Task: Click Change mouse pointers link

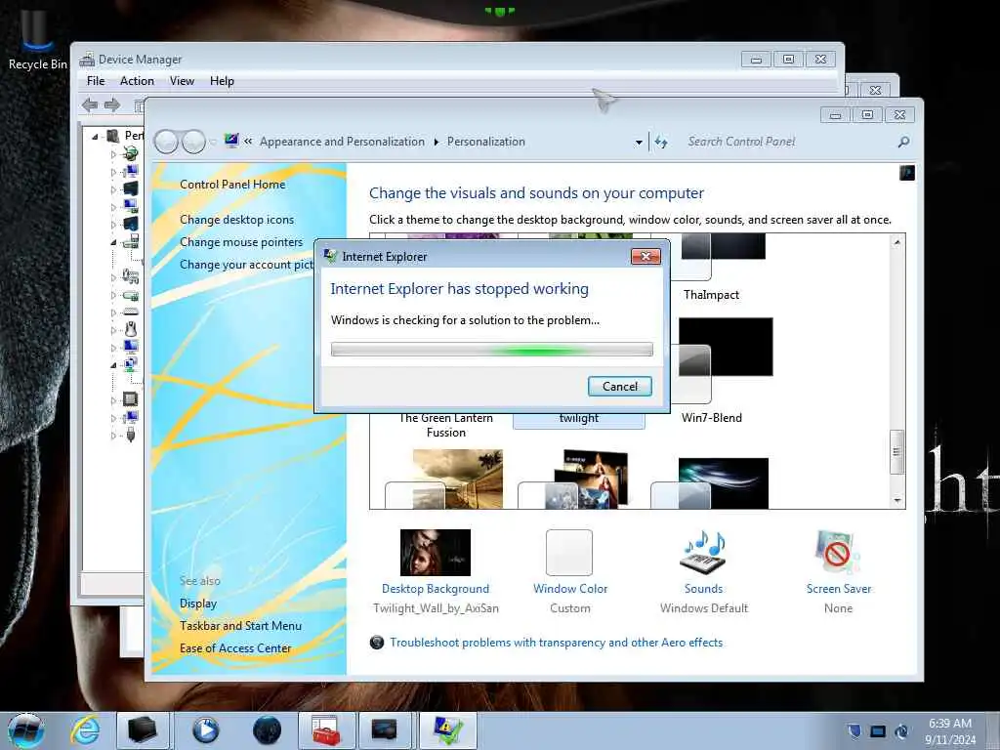Action: [x=241, y=242]
